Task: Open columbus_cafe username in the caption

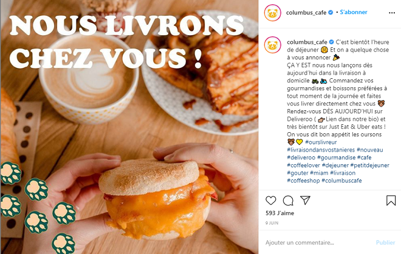Action: click(x=307, y=42)
